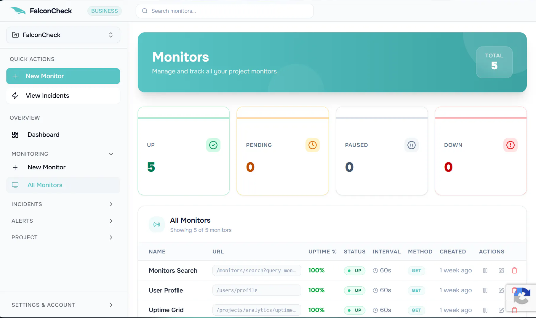Click the CREATED column header
This screenshot has height=318, width=536.
click(x=453, y=252)
